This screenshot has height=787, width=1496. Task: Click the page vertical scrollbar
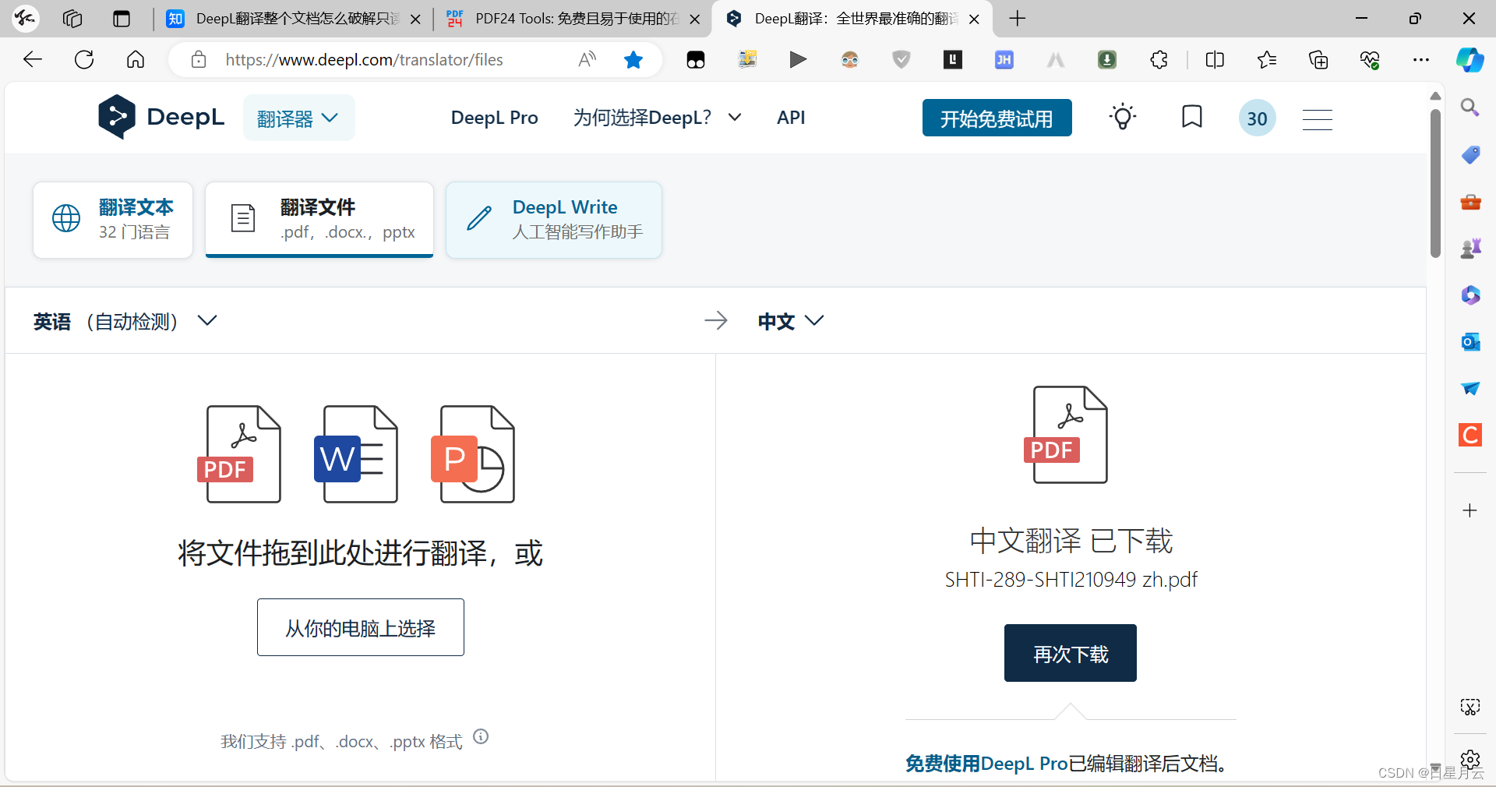pos(1435,183)
